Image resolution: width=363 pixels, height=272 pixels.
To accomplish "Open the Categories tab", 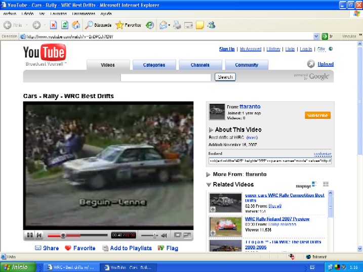I will [154, 65].
